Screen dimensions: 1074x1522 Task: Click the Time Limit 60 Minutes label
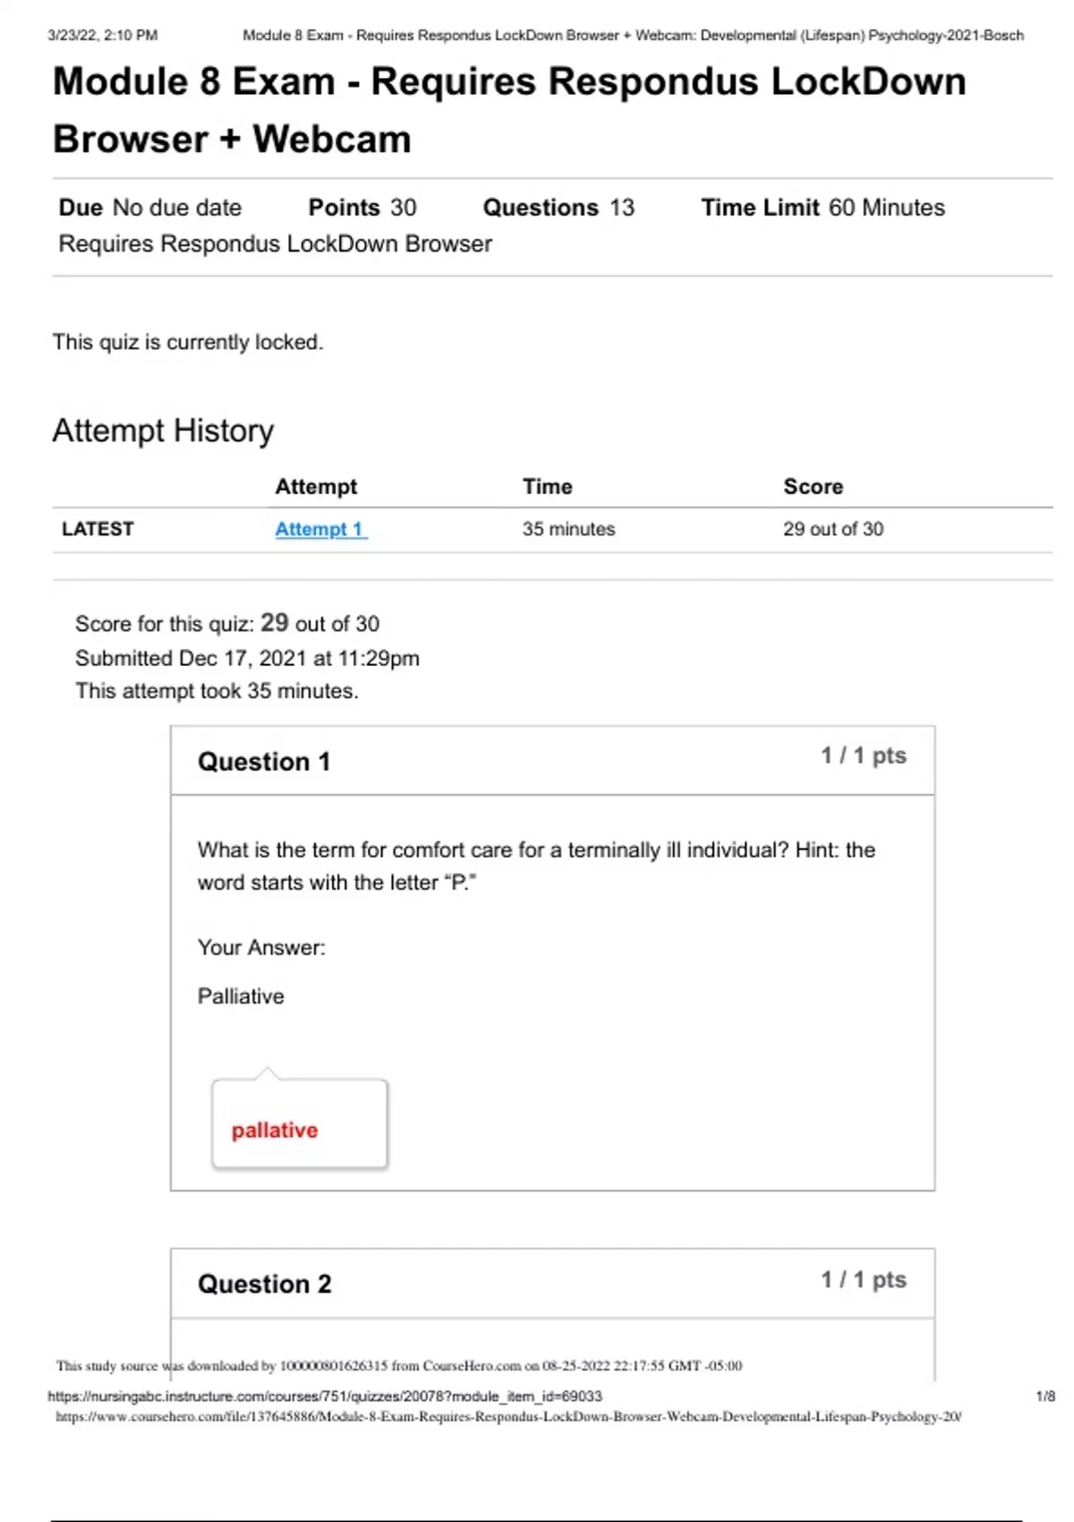pyautogui.click(x=823, y=208)
